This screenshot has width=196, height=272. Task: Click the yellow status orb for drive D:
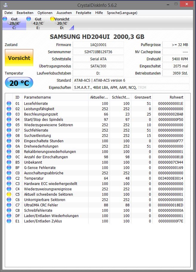52,19
